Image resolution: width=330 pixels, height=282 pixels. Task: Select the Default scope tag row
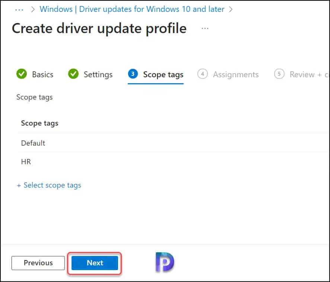173,143
